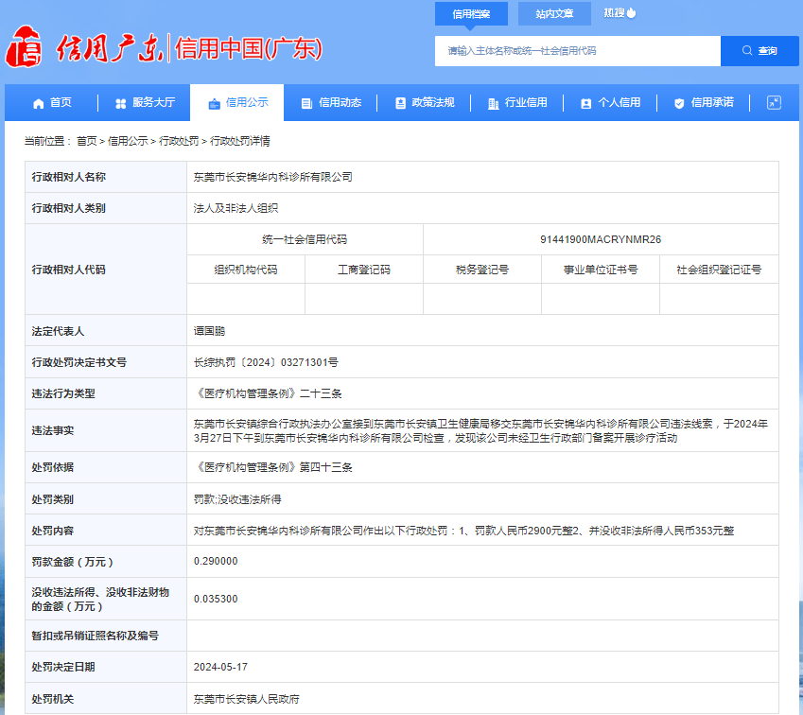This screenshot has height=715, width=803.
Task: Click the 行政相对人名称 label
Action: point(69,177)
